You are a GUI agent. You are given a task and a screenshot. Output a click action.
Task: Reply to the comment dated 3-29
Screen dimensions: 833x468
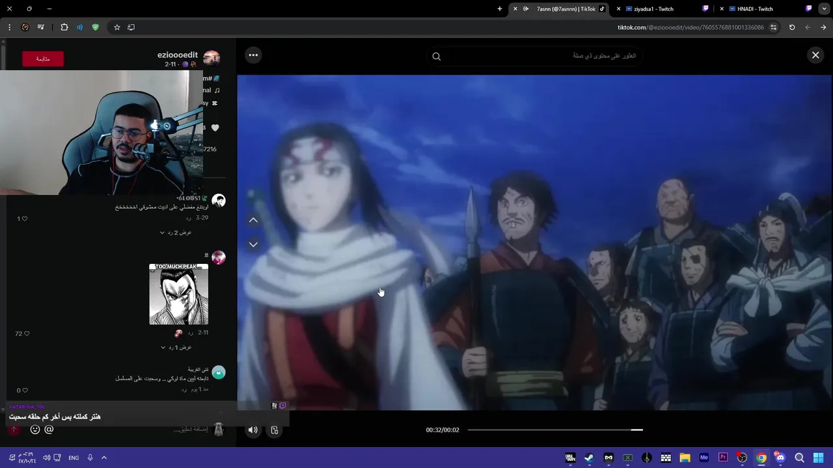189,218
